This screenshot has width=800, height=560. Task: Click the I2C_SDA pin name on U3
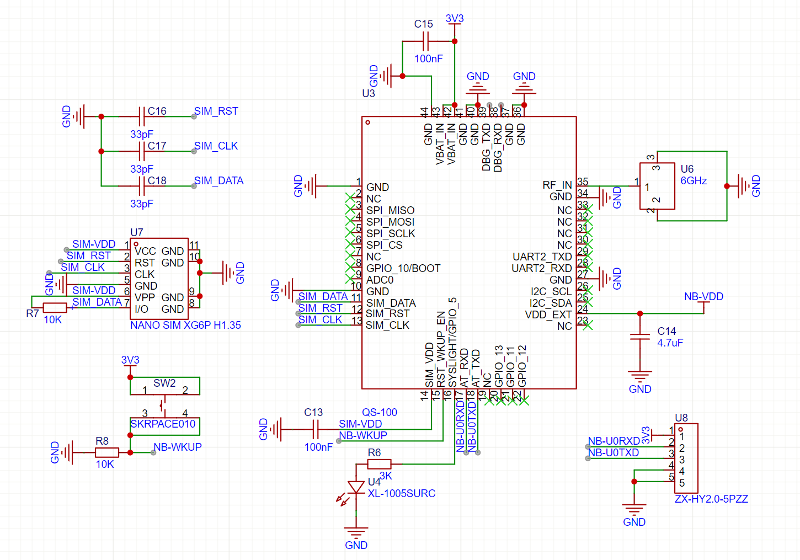(x=551, y=303)
